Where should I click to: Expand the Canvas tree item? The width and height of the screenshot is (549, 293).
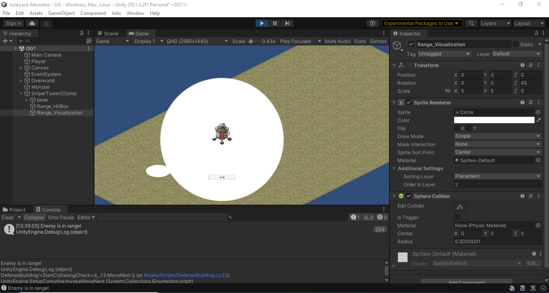click(21, 68)
